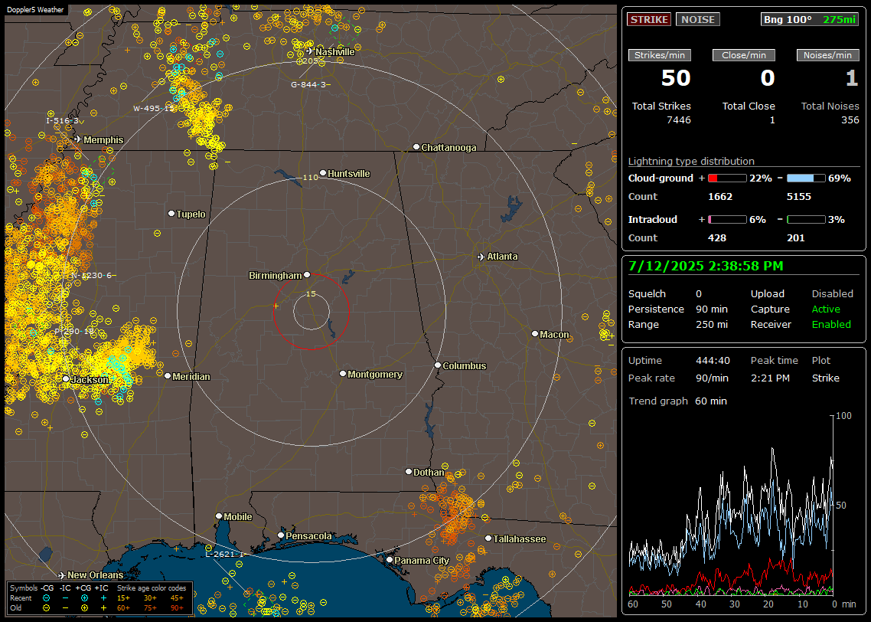Select the Atlanta airport icon on the map
Viewport: 871px width, 622px height.
[x=481, y=257]
